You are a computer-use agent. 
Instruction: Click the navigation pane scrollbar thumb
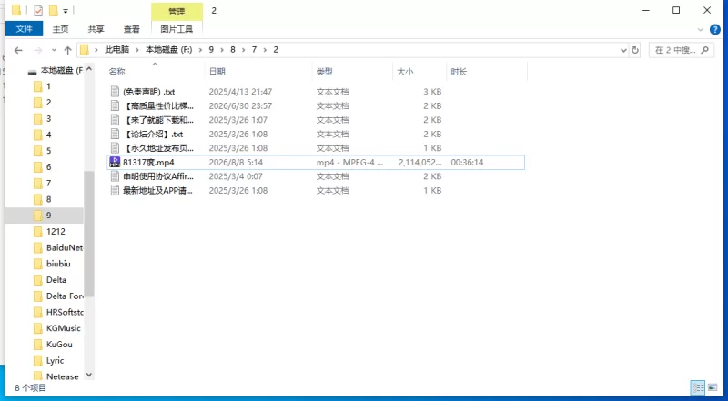(x=89, y=235)
